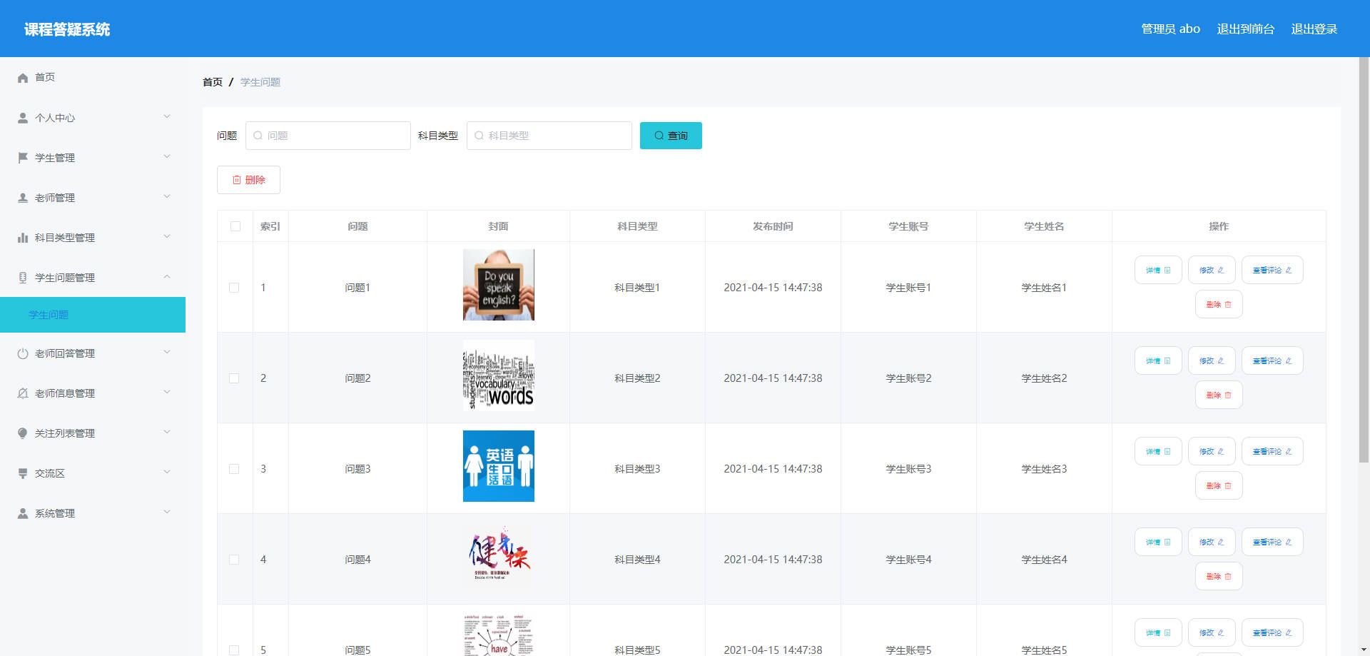The height and width of the screenshot is (656, 1370).
Task: Expand the 交流区 menu chevron
Action: point(167,472)
